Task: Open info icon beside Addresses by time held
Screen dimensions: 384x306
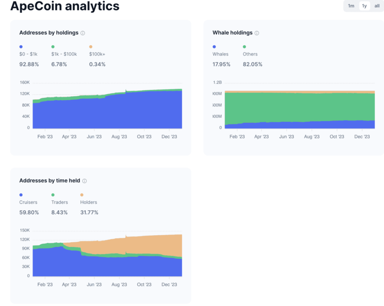Action: 84,181
